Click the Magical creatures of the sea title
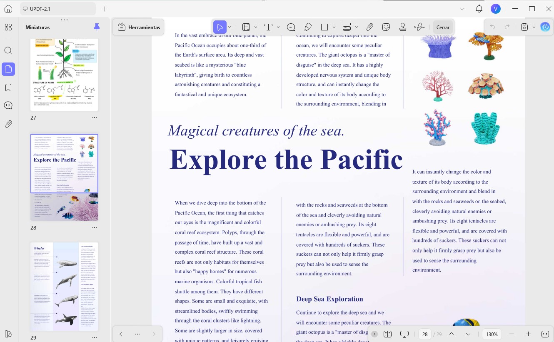Image resolution: width=554 pixels, height=342 pixels. [x=256, y=131]
